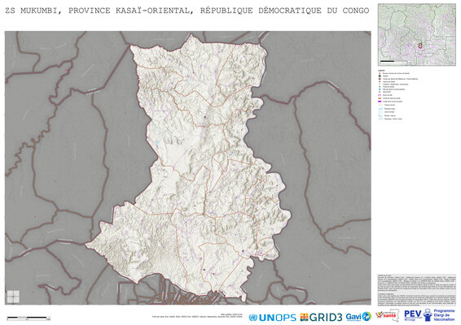Click the scale bar in inset map
Screen dimensions: 461x325
pos(387,61)
